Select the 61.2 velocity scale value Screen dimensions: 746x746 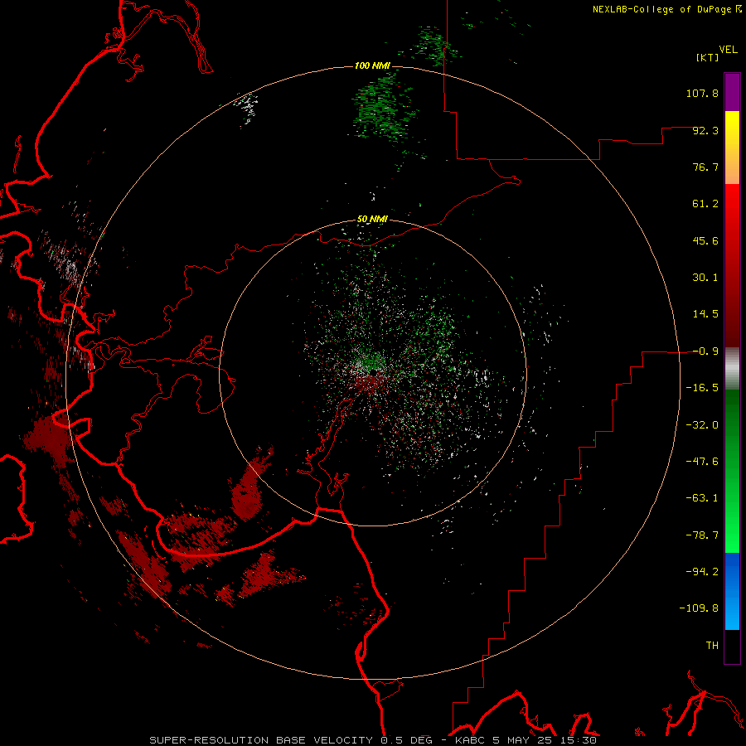(705, 204)
